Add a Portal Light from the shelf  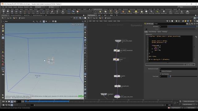[x=157, y=12]
